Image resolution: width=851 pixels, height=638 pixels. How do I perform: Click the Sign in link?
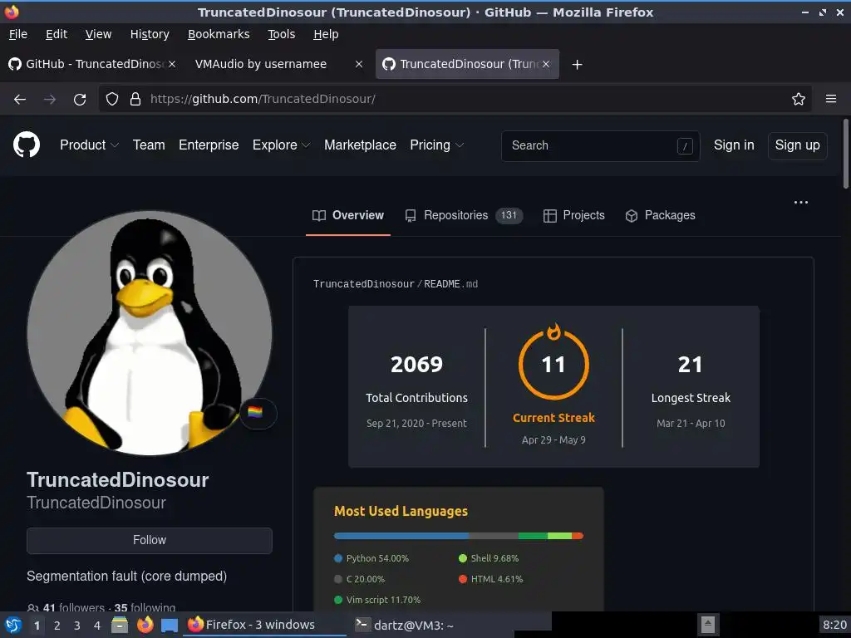click(x=734, y=145)
